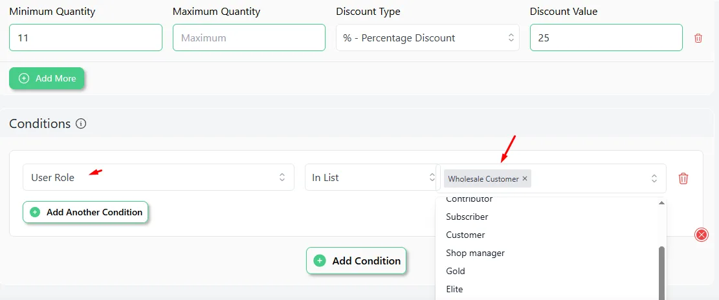Click the Discount Value field showing 25
This screenshot has width=719, height=300.
coord(606,37)
